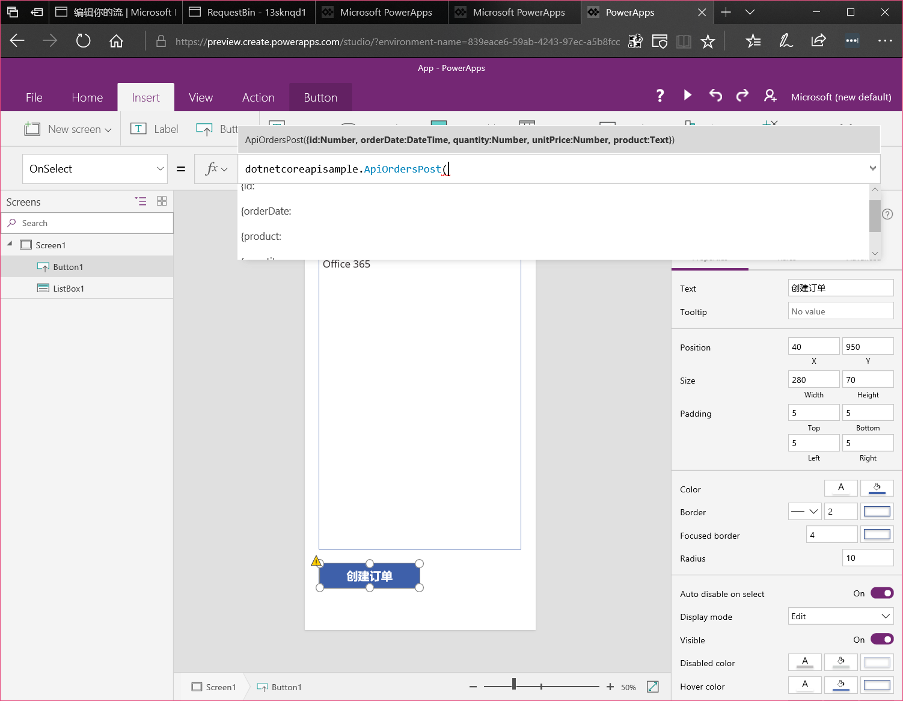
Task: Toggle the Visible switch off
Action: (x=882, y=639)
